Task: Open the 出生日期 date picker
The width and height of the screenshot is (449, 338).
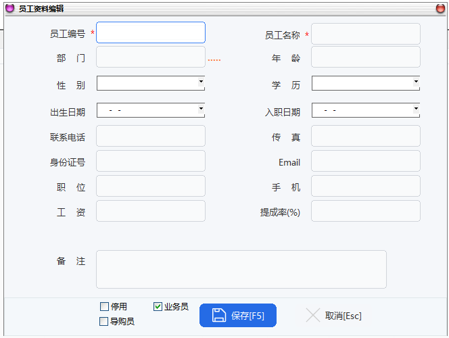Action: 201,109
